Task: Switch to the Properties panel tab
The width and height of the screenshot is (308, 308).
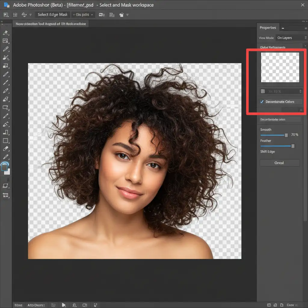Action: tap(268, 28)
